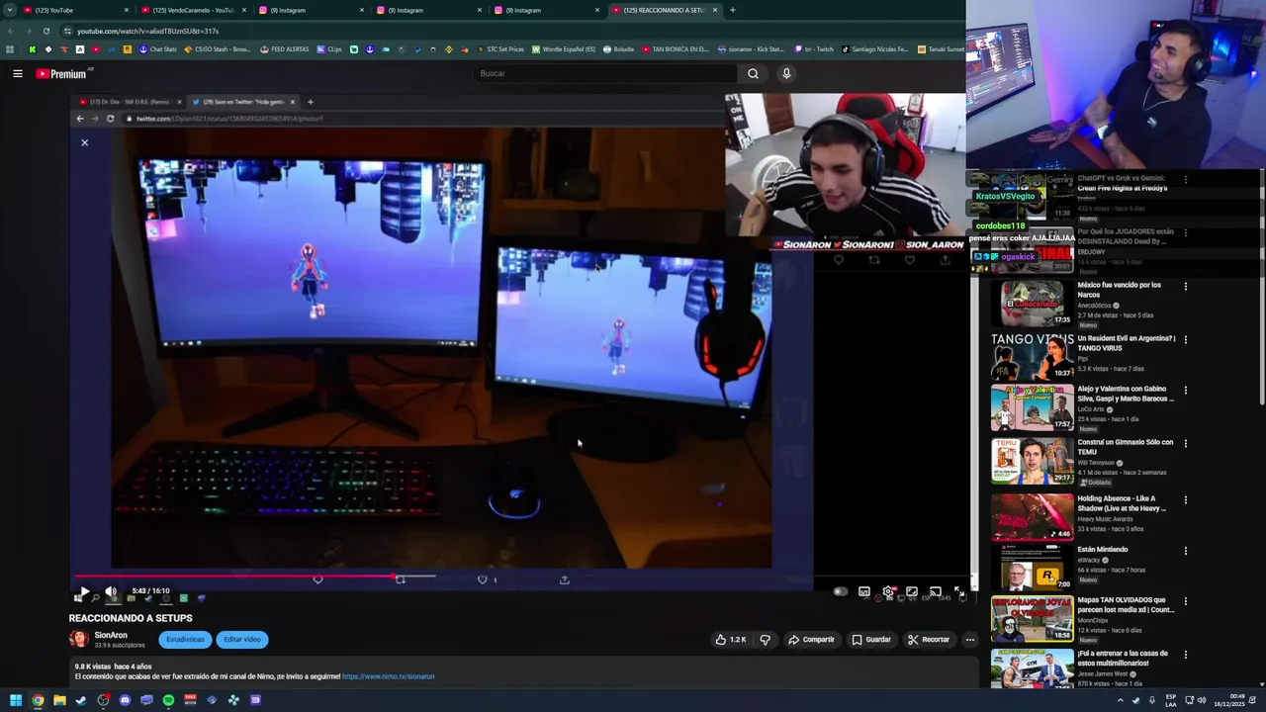Image resolution: width=1266 pixels, height=712 pixels.
Task: Open Steam from the taskbar
Action: point(81,700)
